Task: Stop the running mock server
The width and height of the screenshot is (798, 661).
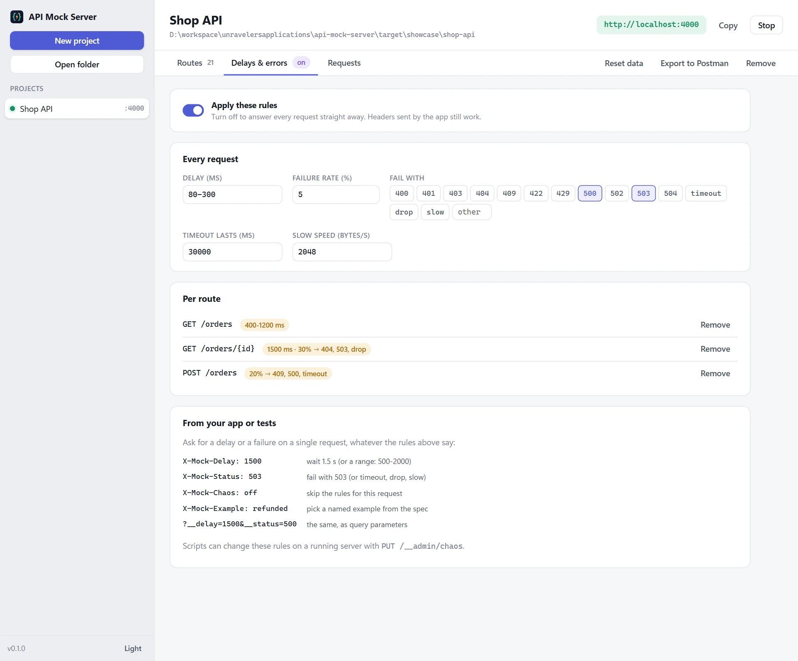Action: tap(766, 25)
